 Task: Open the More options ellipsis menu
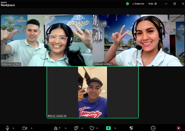[153, 128]
